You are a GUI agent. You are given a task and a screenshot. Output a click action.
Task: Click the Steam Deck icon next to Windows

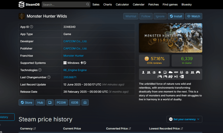[x=82, y=63]
